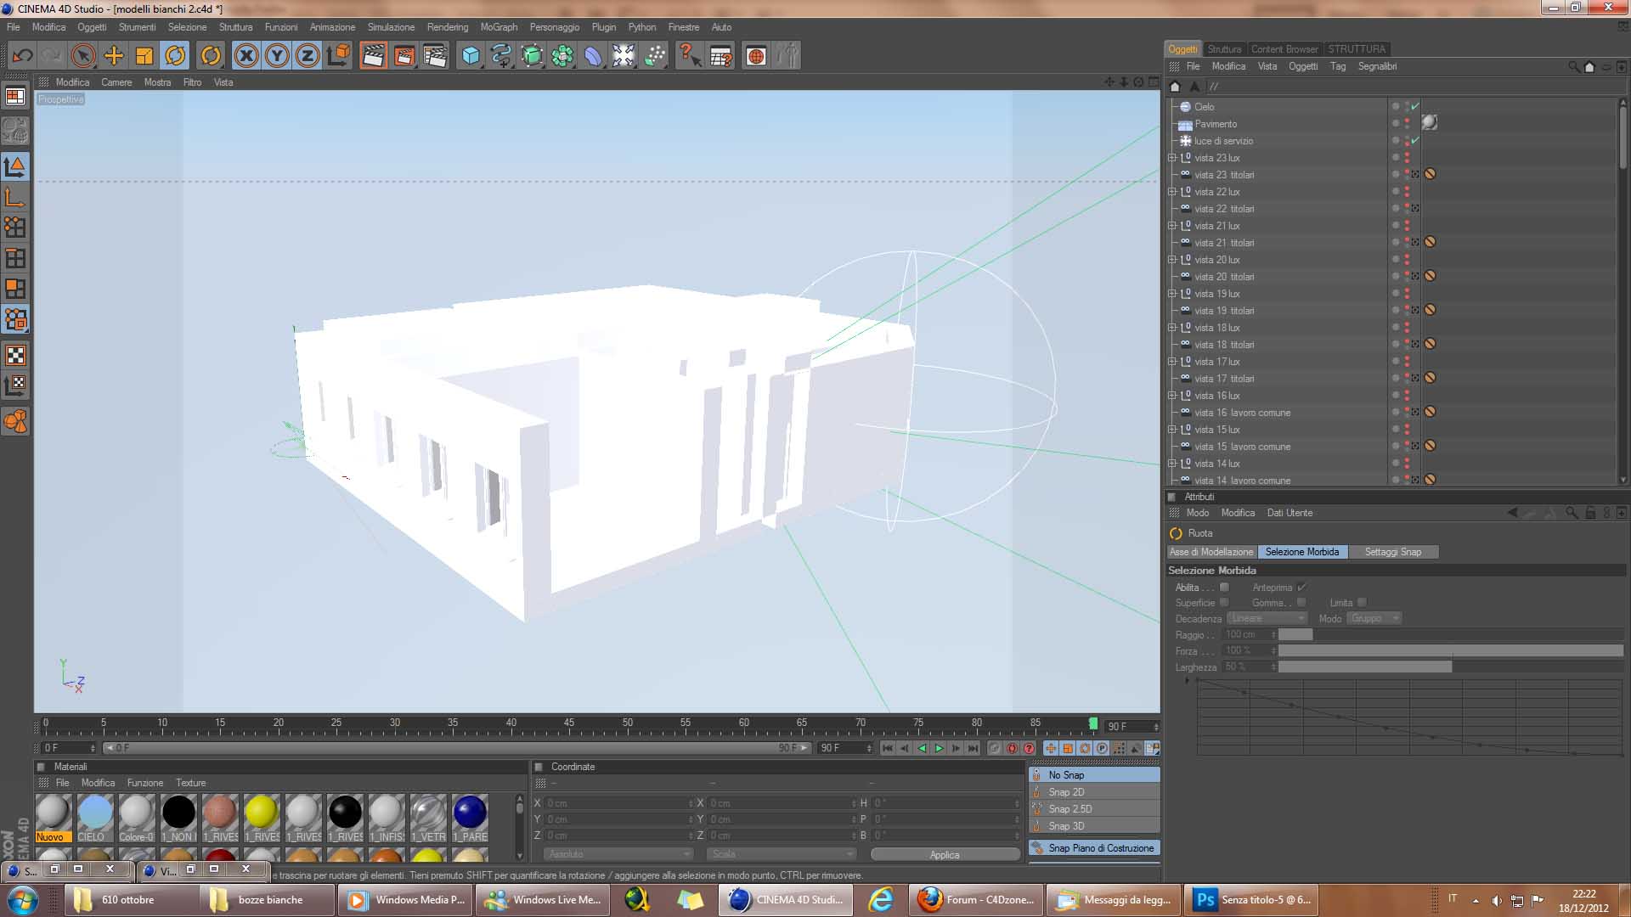The width and height of the screenshot is (1631, 917).
Task: Click the Applica button
Action: click(944, 854)
